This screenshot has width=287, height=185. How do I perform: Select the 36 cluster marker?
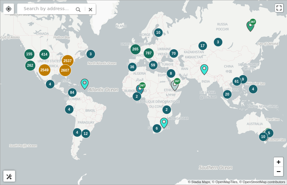click(x=132, y=67)
